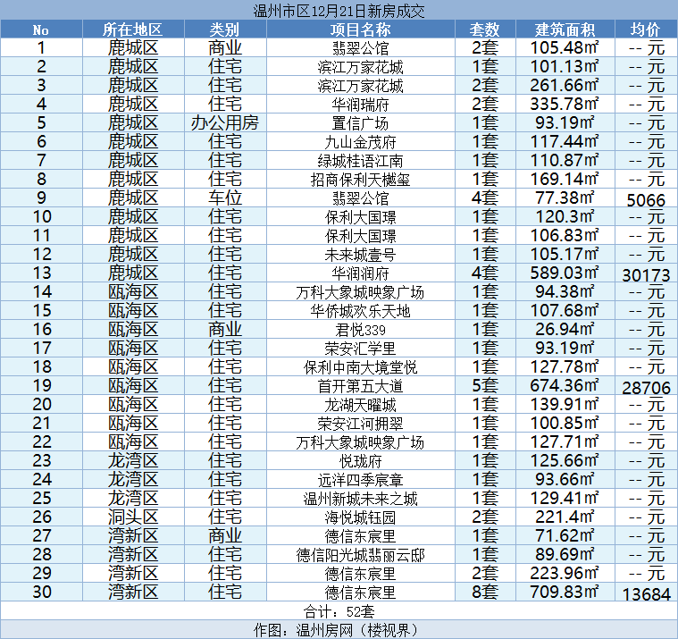Screen dimensions: 678x639
Task: Click price cell 5066
Action: (x=646, y=200)
